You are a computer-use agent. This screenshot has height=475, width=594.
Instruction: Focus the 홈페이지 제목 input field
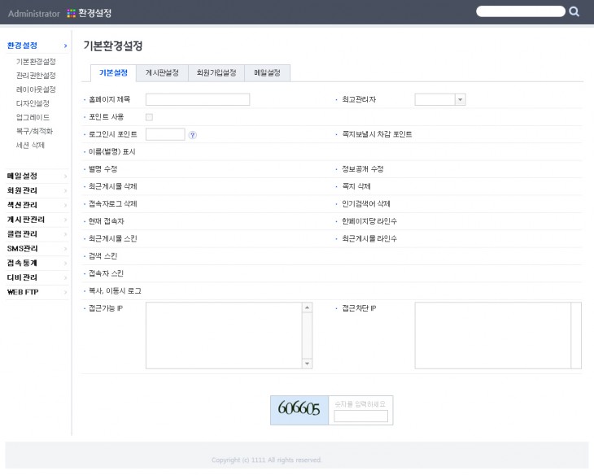(x=198, y=99)
